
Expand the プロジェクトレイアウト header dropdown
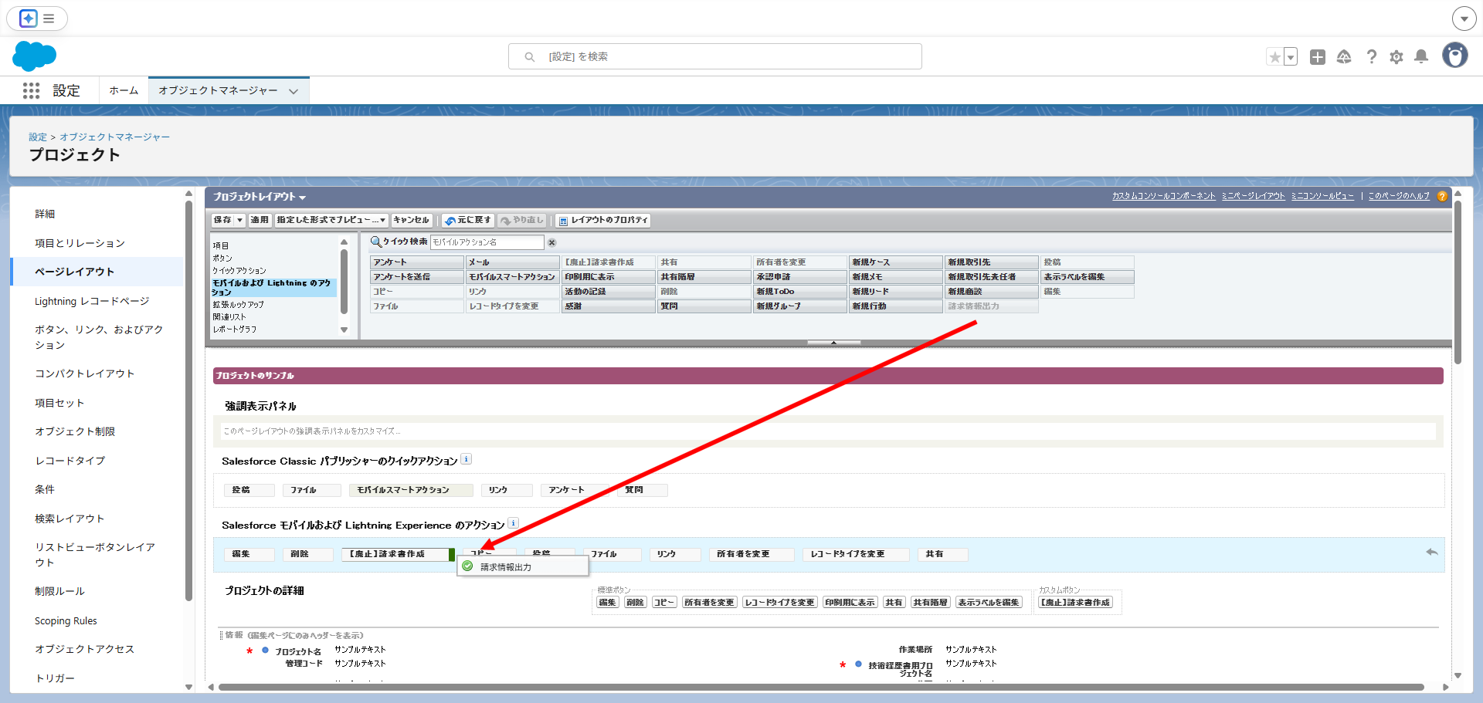(302, 198)
